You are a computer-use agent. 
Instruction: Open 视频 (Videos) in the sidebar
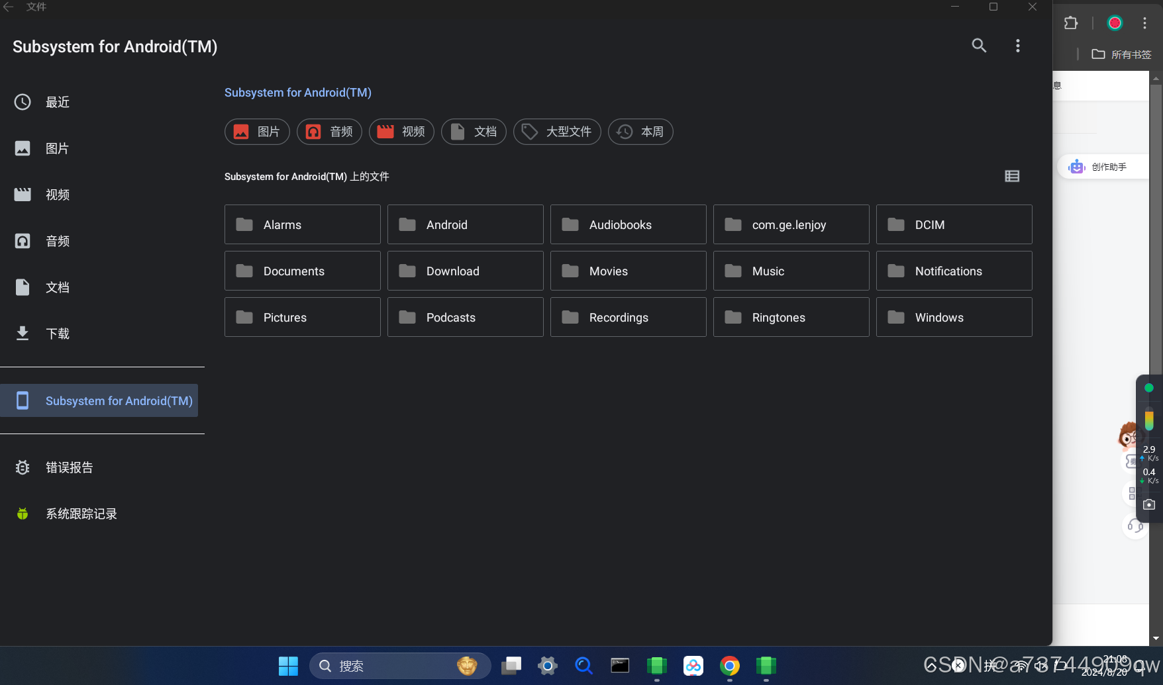tap(102, 195)
